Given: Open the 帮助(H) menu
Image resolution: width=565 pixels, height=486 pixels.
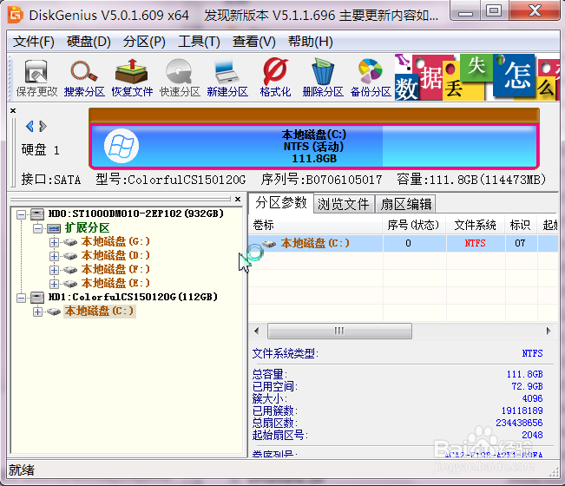Looking at the screenshot, I should click(310, 42).
